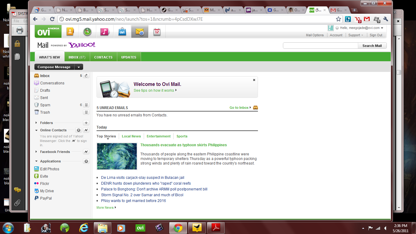Click the Yahoo mail notifier extension icon
The width and height of the screenshot is (416, 234).
(358, 19)
